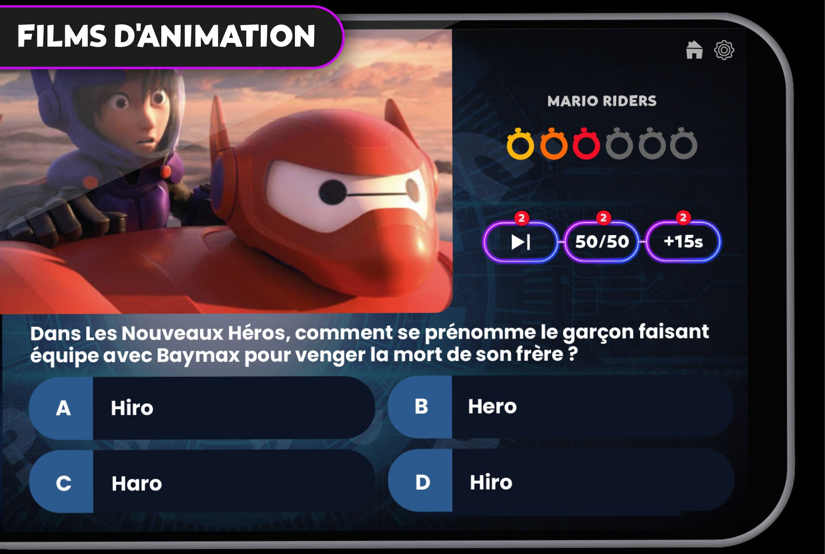825x554 pixels.
Task: Click the red stopwatch icon
Action: click(x=586, y=144)
